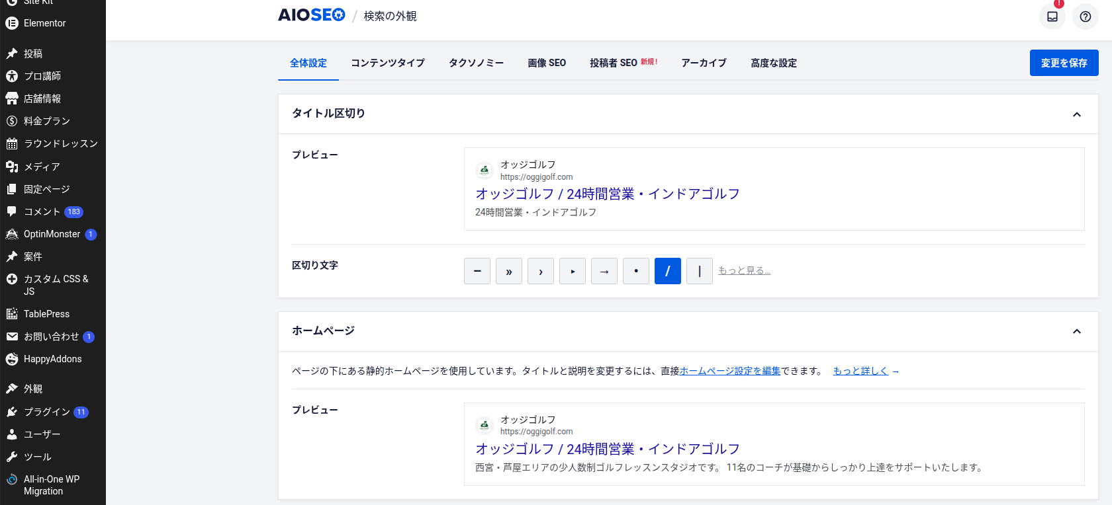The image size is (1112, 505).
Task: Click the プラグイン 11 update badge
Action: coord(81,412)
